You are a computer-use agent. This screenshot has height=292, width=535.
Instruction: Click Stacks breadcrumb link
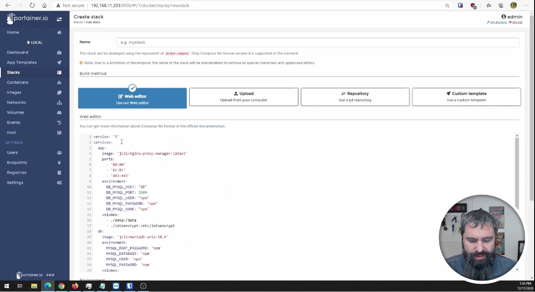pos(78,22)
